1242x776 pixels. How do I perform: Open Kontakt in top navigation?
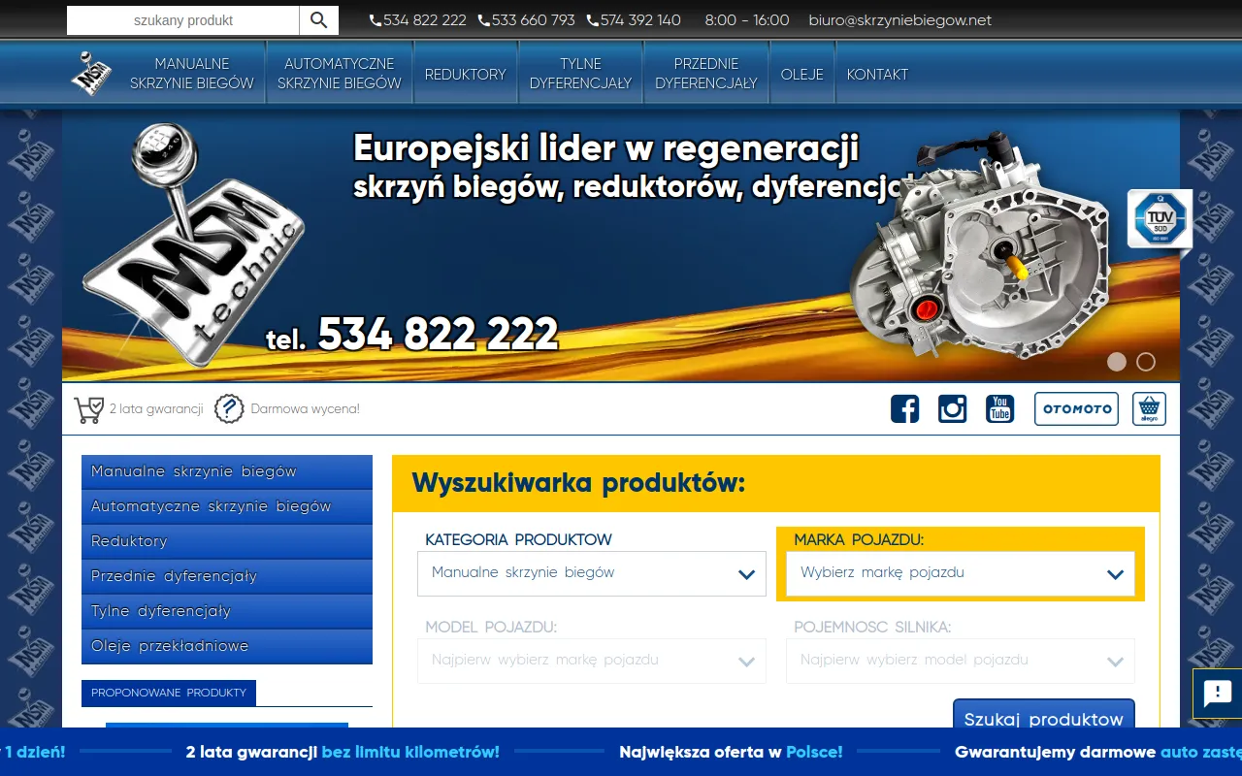pos(878,74)
